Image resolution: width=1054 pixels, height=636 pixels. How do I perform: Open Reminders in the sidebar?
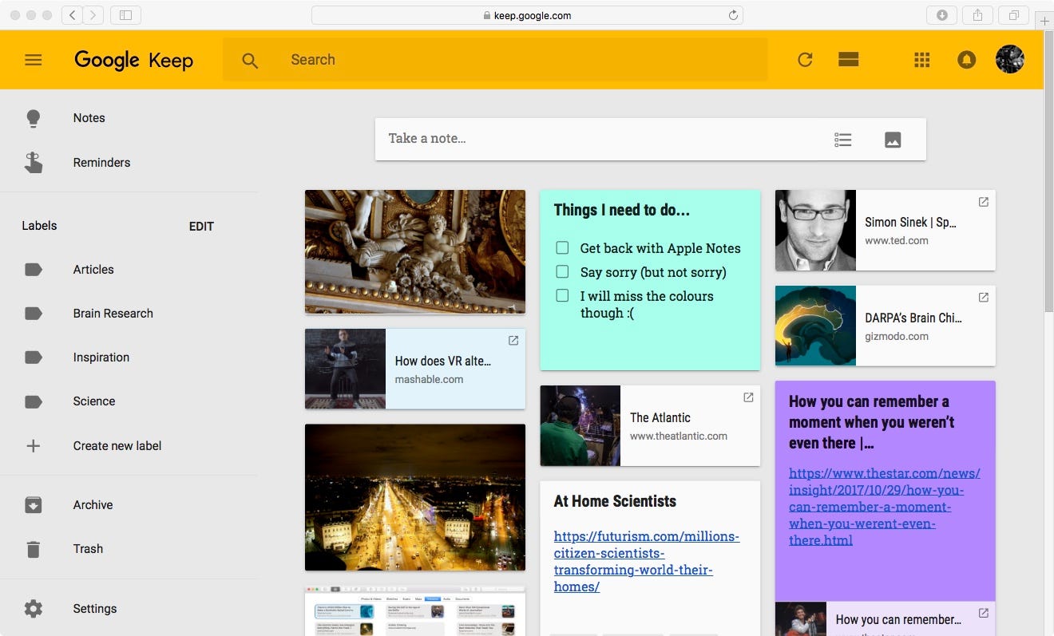[x=101, y=163]
